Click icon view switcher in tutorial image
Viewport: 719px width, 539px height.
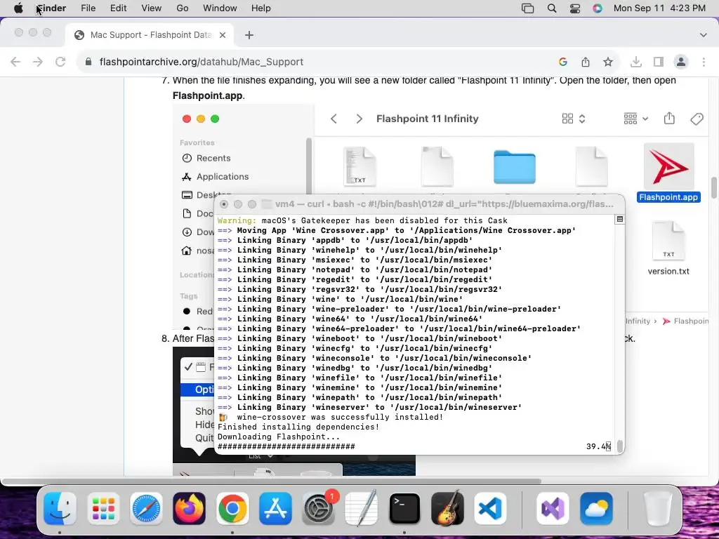click(x=573, y=119)
